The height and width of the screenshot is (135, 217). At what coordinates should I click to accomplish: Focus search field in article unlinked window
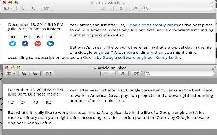tap(180, 74)
